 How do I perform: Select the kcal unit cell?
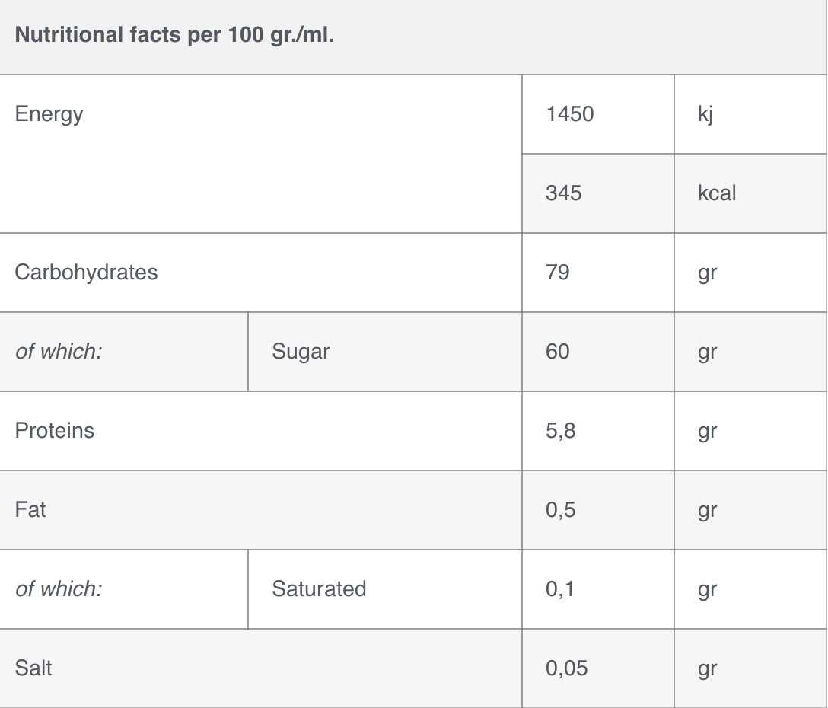click(750, 193)
